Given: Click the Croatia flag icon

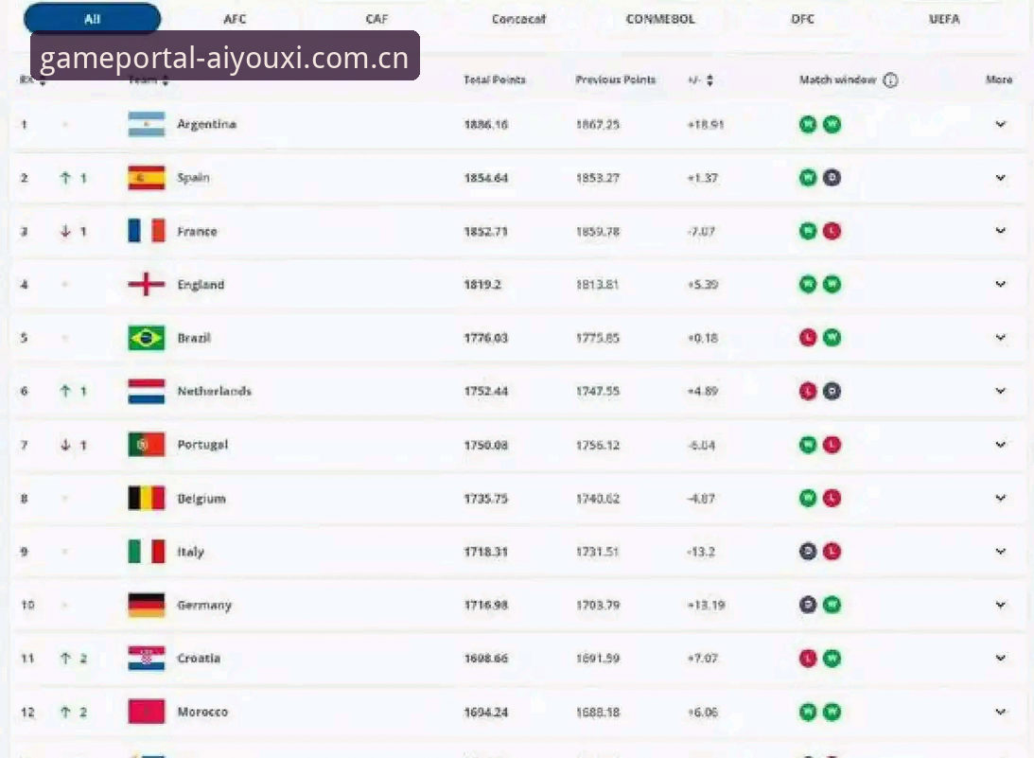Looking at the screenshot, I should 147,659.
